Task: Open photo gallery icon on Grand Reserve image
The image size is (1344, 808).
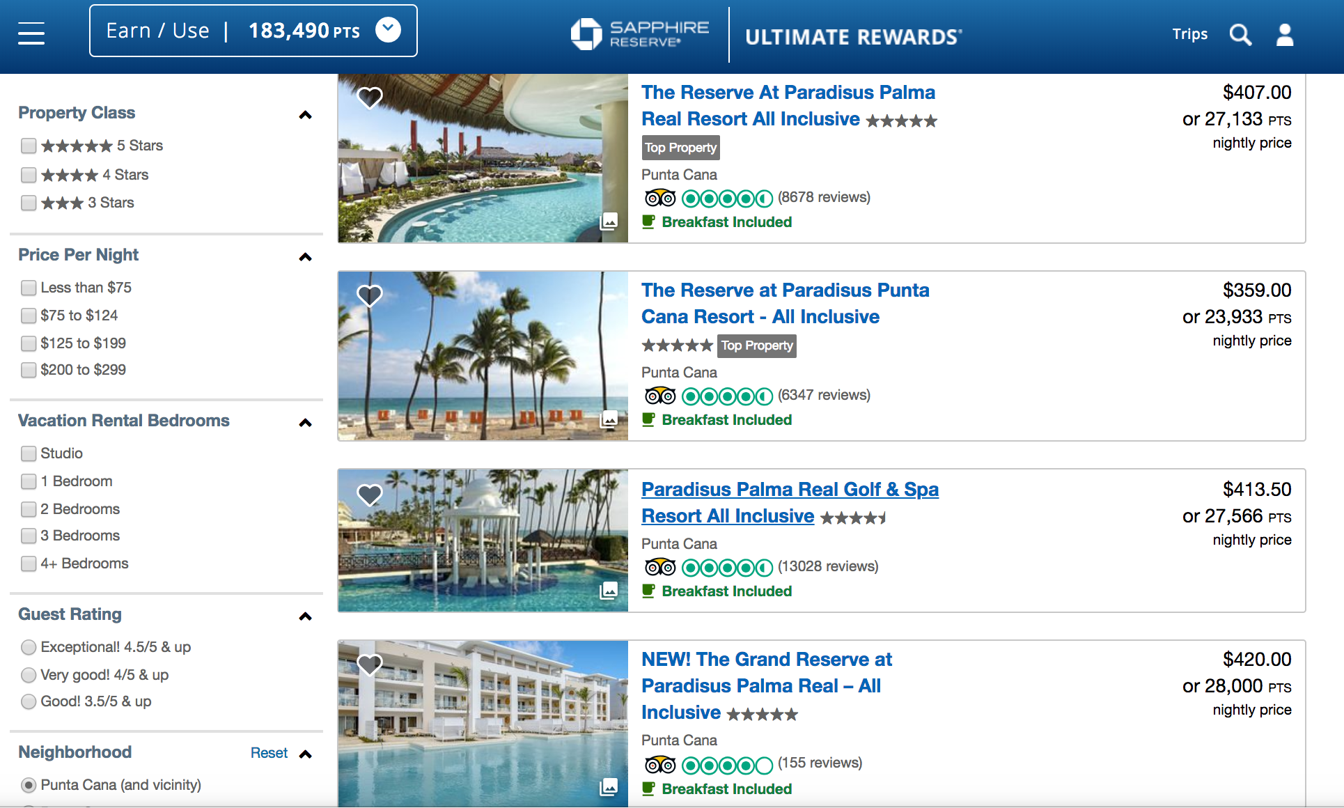Action: pos(609,787)
